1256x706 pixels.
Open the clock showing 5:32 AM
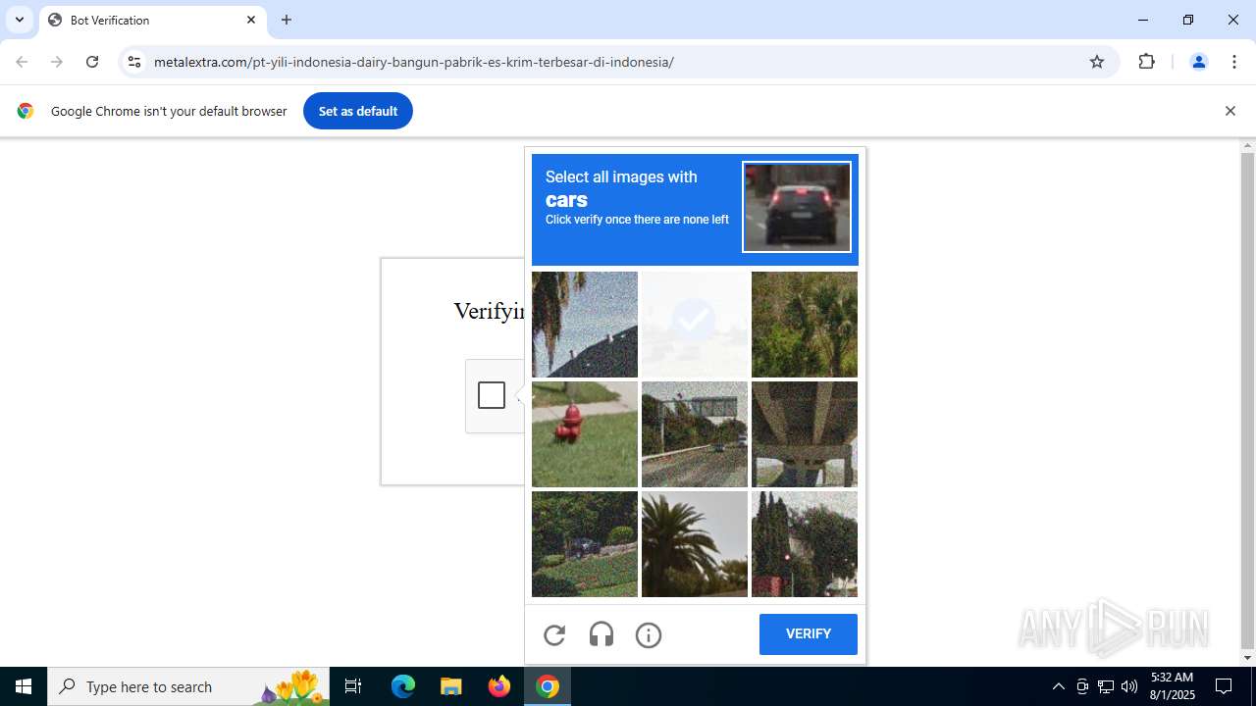pyautogui.click(x=1172, y=686)
